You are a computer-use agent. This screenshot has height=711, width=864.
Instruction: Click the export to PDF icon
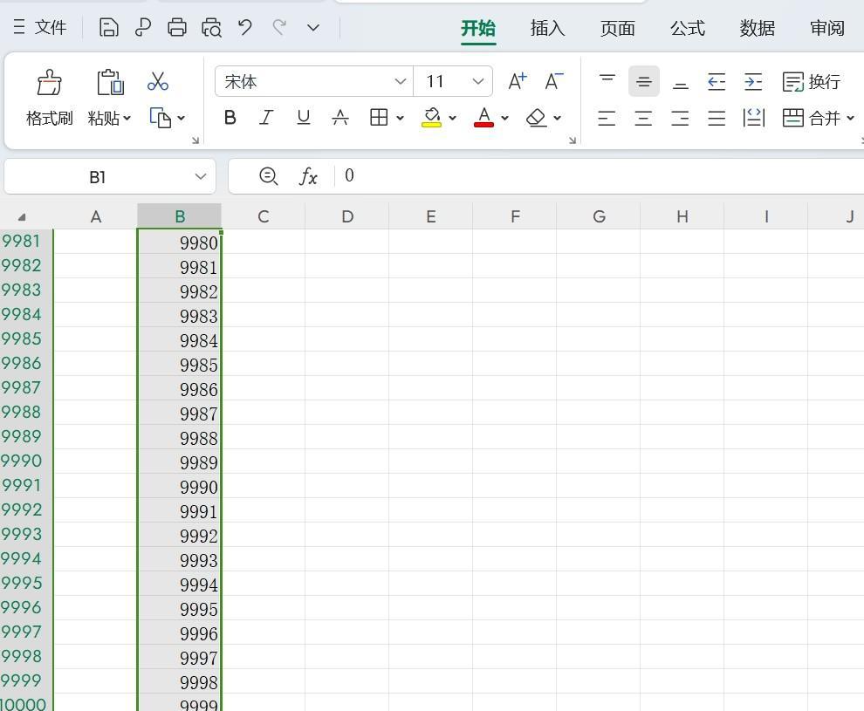tap(143, 27)
